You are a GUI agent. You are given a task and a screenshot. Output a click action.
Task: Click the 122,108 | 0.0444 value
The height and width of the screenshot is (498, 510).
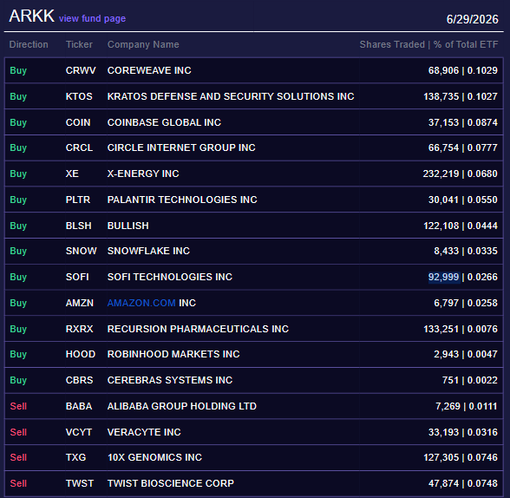click(461, 226)
